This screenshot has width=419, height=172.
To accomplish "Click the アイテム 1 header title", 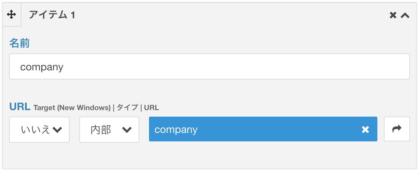I will click(52, 15).
